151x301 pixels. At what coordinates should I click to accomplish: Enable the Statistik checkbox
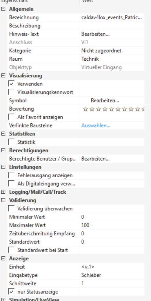(11, 142)
